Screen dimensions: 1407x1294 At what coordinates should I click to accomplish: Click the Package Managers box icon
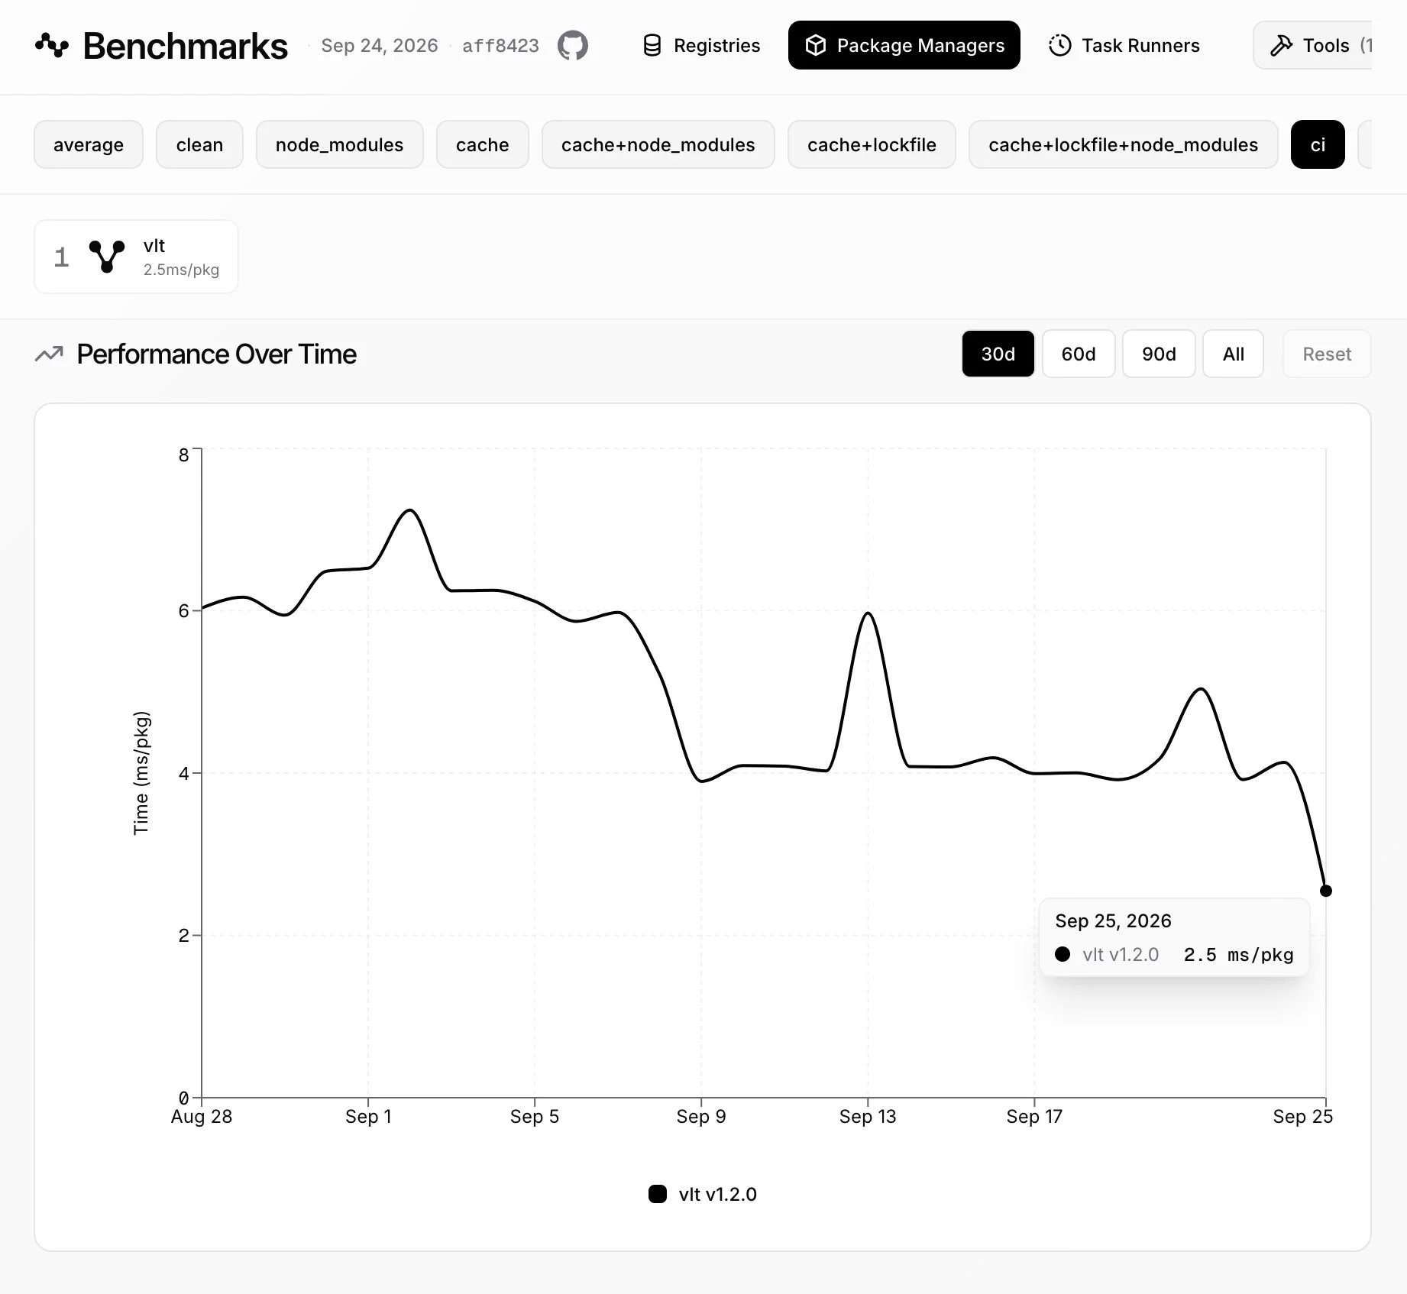pos(816,46)
